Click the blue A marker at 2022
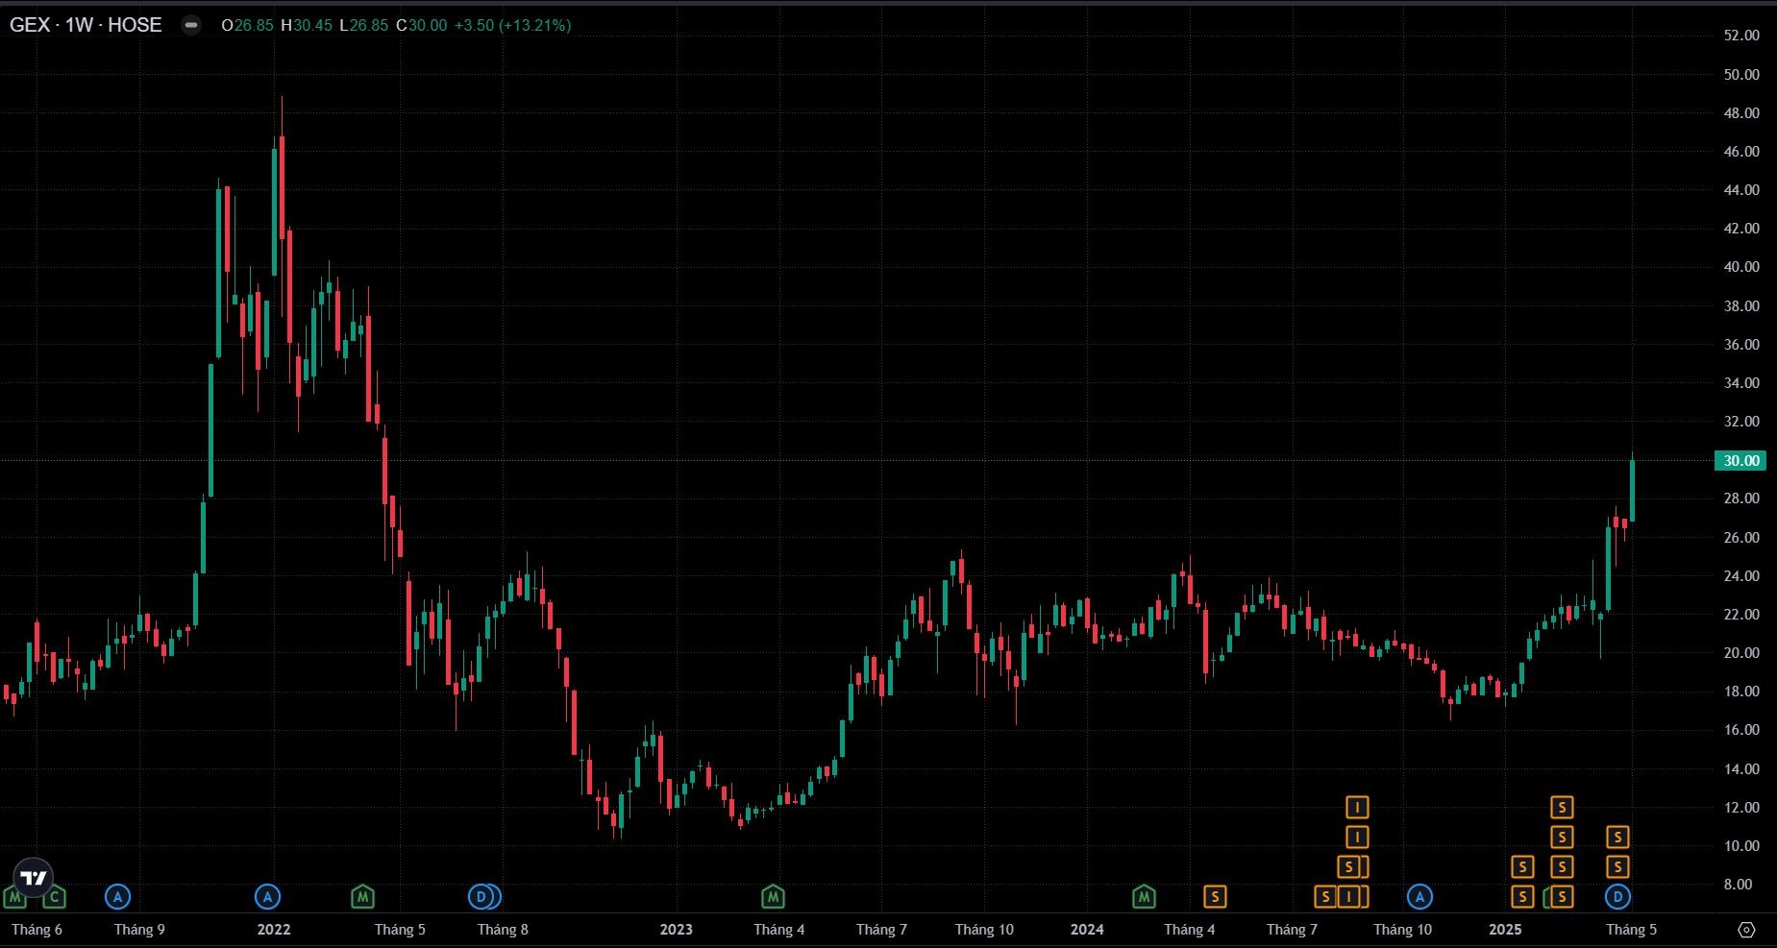The height and width of the screenshot is (948, 1777). 267,897
